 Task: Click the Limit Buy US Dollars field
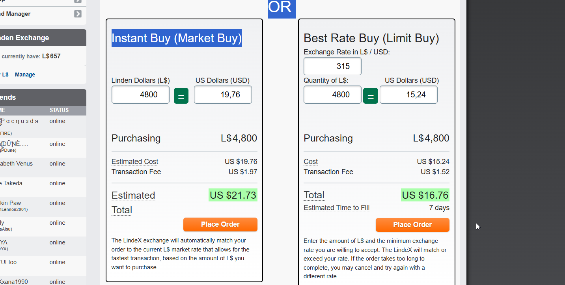tap(408, 95)
